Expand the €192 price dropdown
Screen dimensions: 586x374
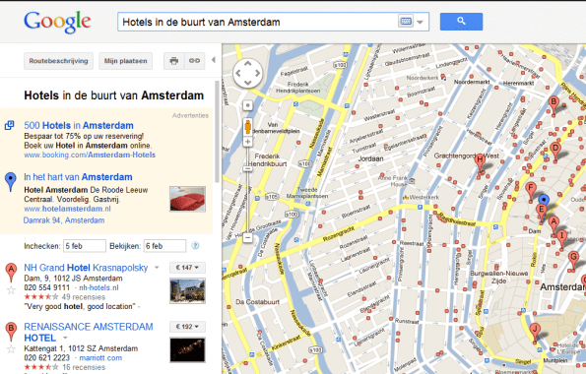coord(187,327)
